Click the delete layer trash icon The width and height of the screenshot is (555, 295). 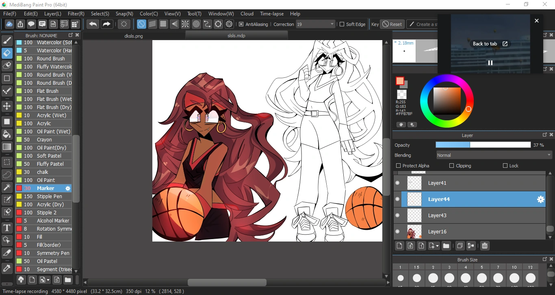[x=484, y=246]
